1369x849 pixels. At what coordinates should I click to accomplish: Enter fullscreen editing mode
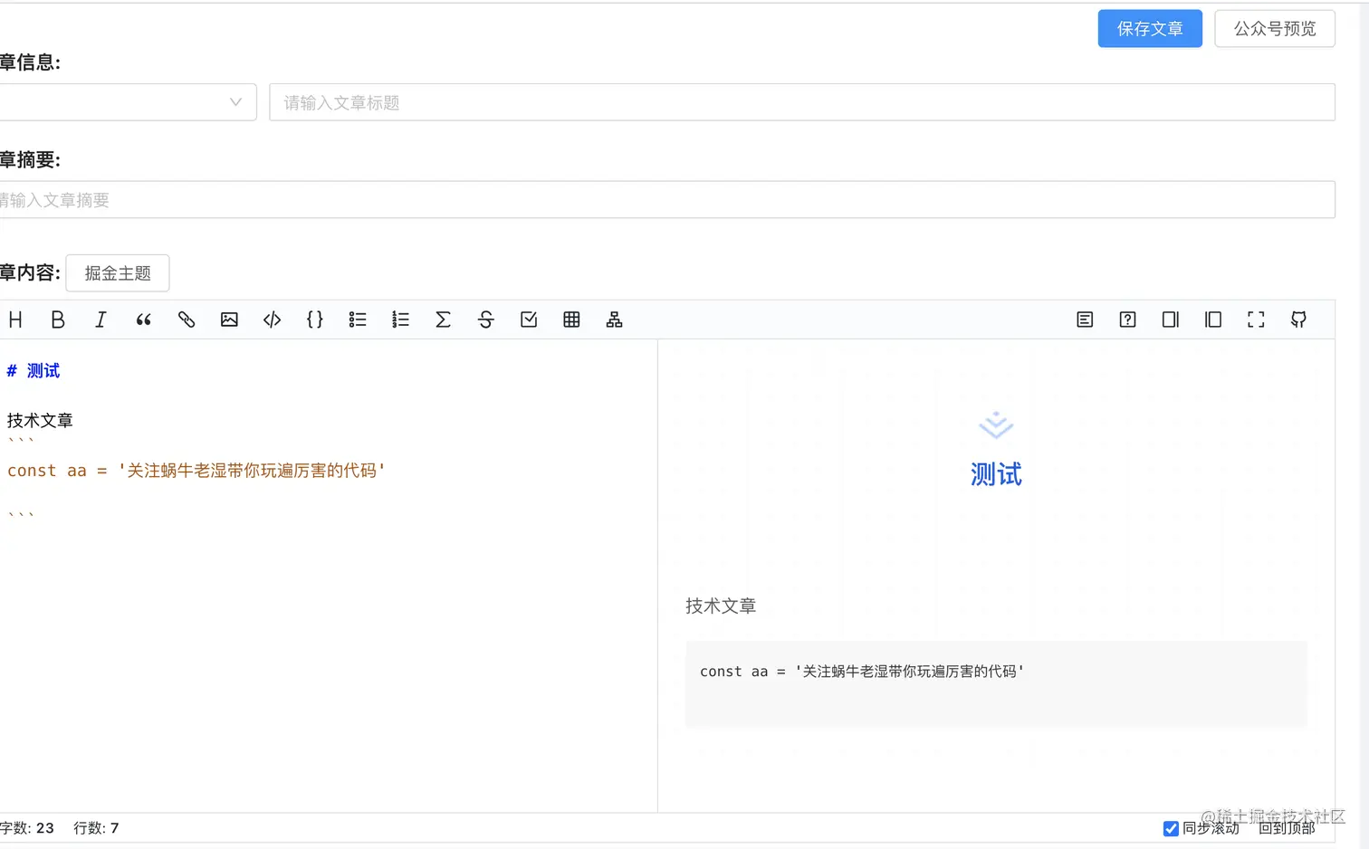pyautogui.click(x=1256, y=320)
